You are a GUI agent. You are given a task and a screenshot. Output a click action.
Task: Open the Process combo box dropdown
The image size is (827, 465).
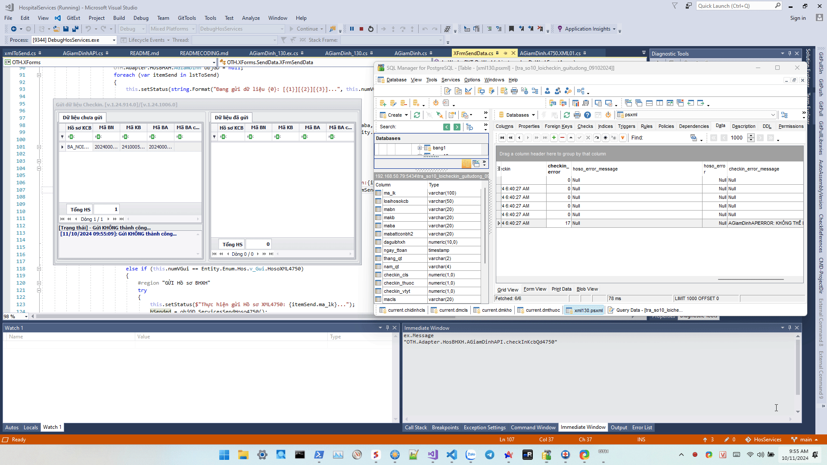point(114,40)
